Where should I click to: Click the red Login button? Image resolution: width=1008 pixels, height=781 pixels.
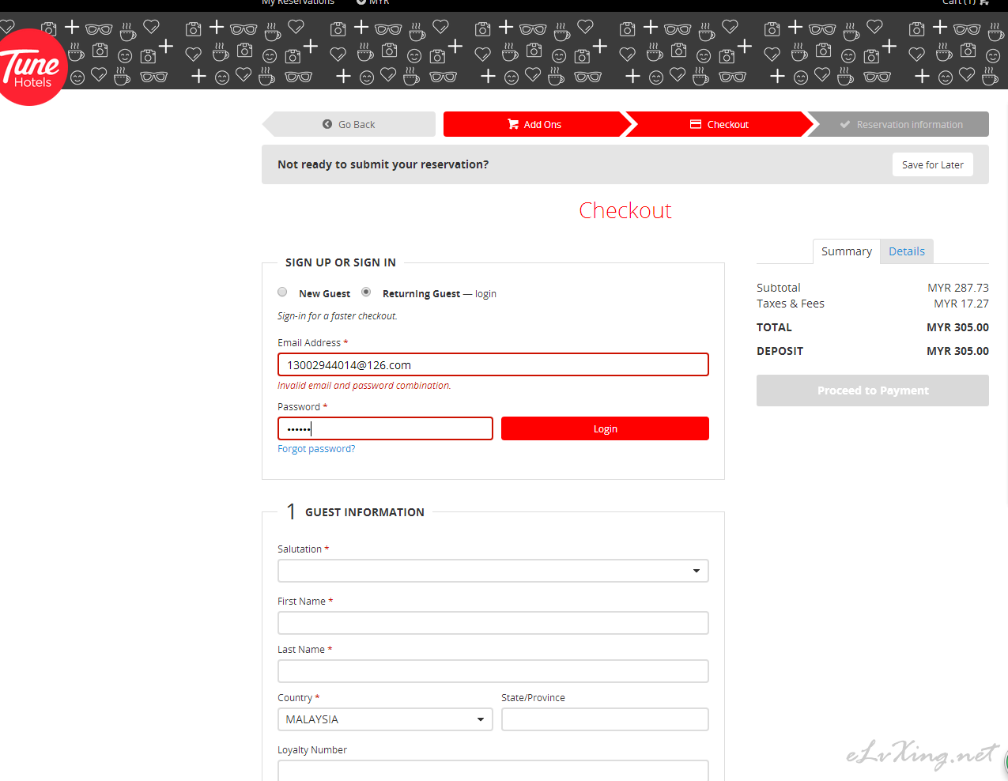605,428
